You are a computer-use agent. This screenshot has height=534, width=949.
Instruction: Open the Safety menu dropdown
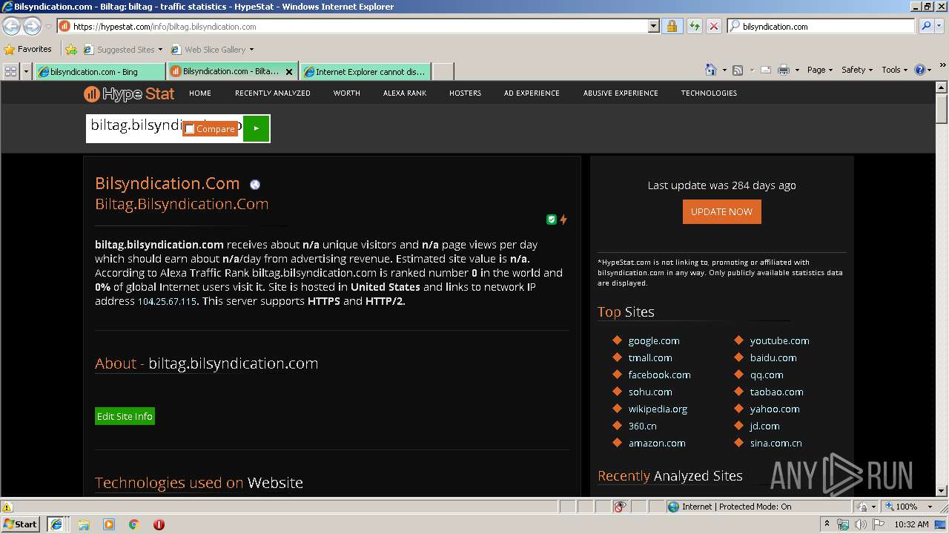tap(857, 70)
